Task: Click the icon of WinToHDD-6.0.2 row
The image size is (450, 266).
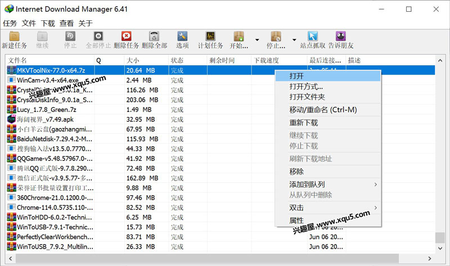Action: pos(11,217)
